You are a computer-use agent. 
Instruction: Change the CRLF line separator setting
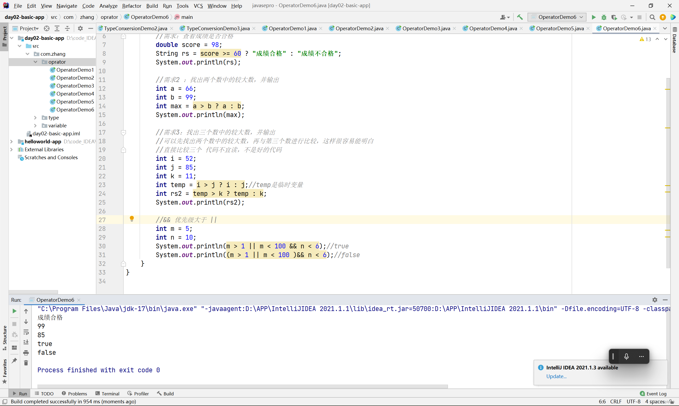point(616,401)
